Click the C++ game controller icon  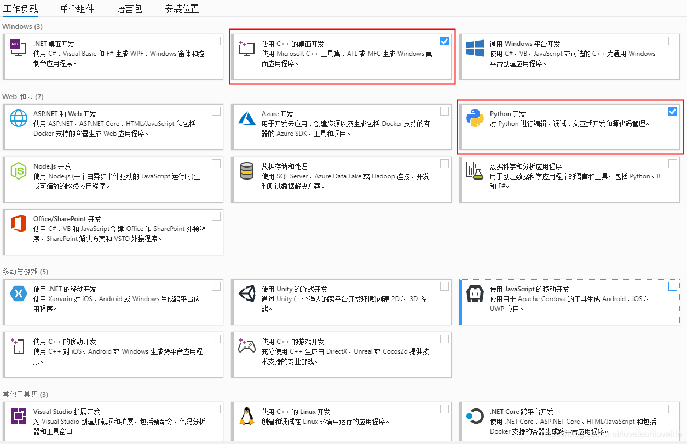247,345
